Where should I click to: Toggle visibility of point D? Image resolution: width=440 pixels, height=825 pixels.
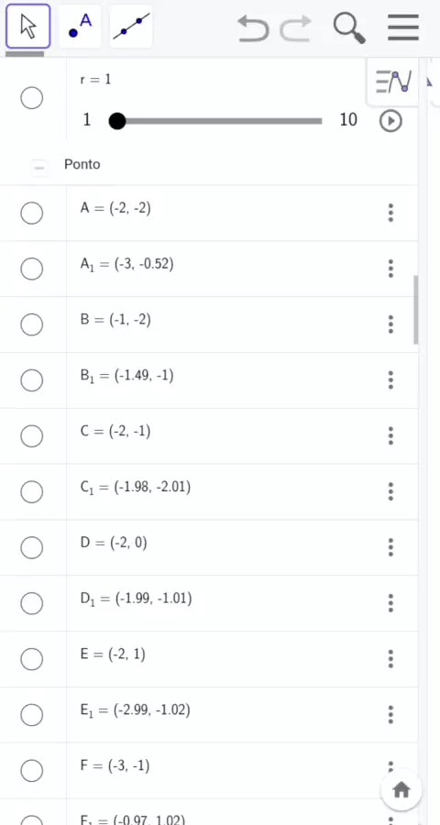31,548
